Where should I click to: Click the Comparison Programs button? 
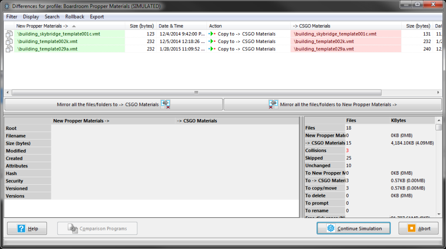click(97, 228)
